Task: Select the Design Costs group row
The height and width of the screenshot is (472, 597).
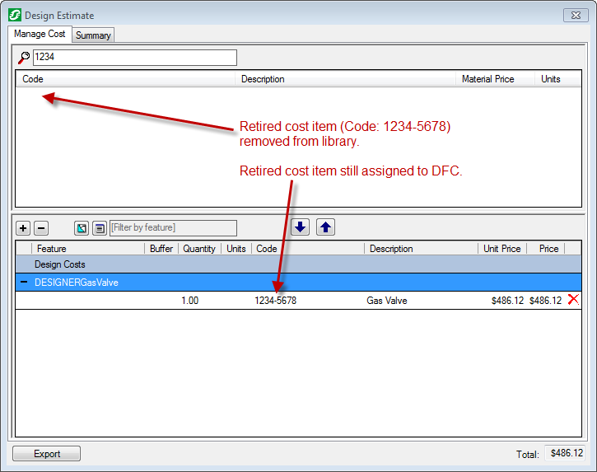Action: coord(59,264)
